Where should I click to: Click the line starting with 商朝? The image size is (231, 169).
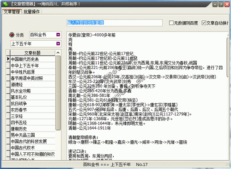(x=103, y=58)
